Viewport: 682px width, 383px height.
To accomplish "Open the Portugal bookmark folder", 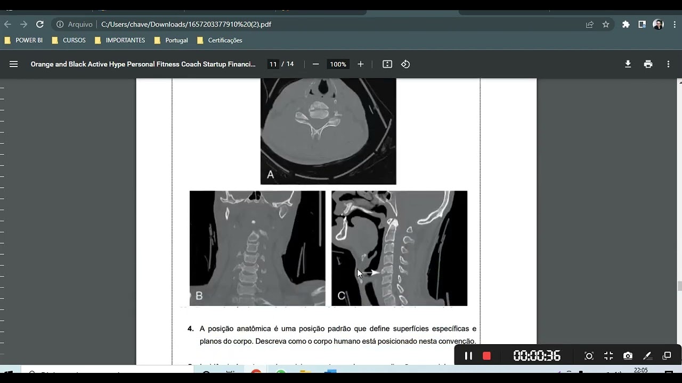I will click(x=171, y=40).
